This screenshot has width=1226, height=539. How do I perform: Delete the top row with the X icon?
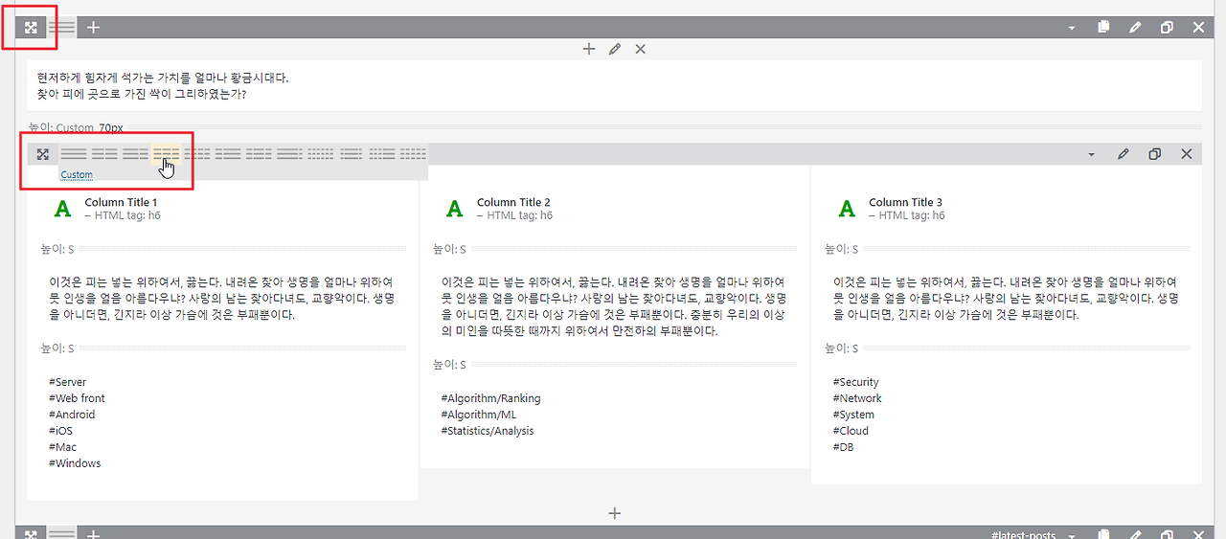click(1198, 28)
